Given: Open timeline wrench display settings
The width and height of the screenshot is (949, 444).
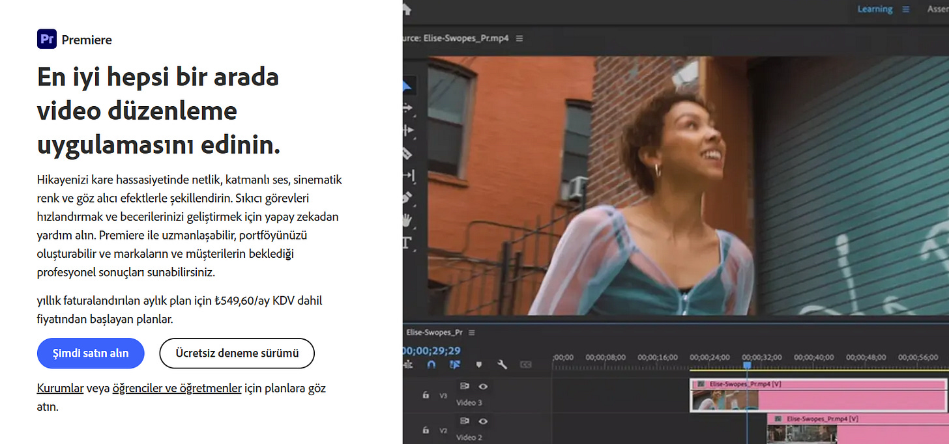Looking at the screenshot, I should [x=502, y=365].
